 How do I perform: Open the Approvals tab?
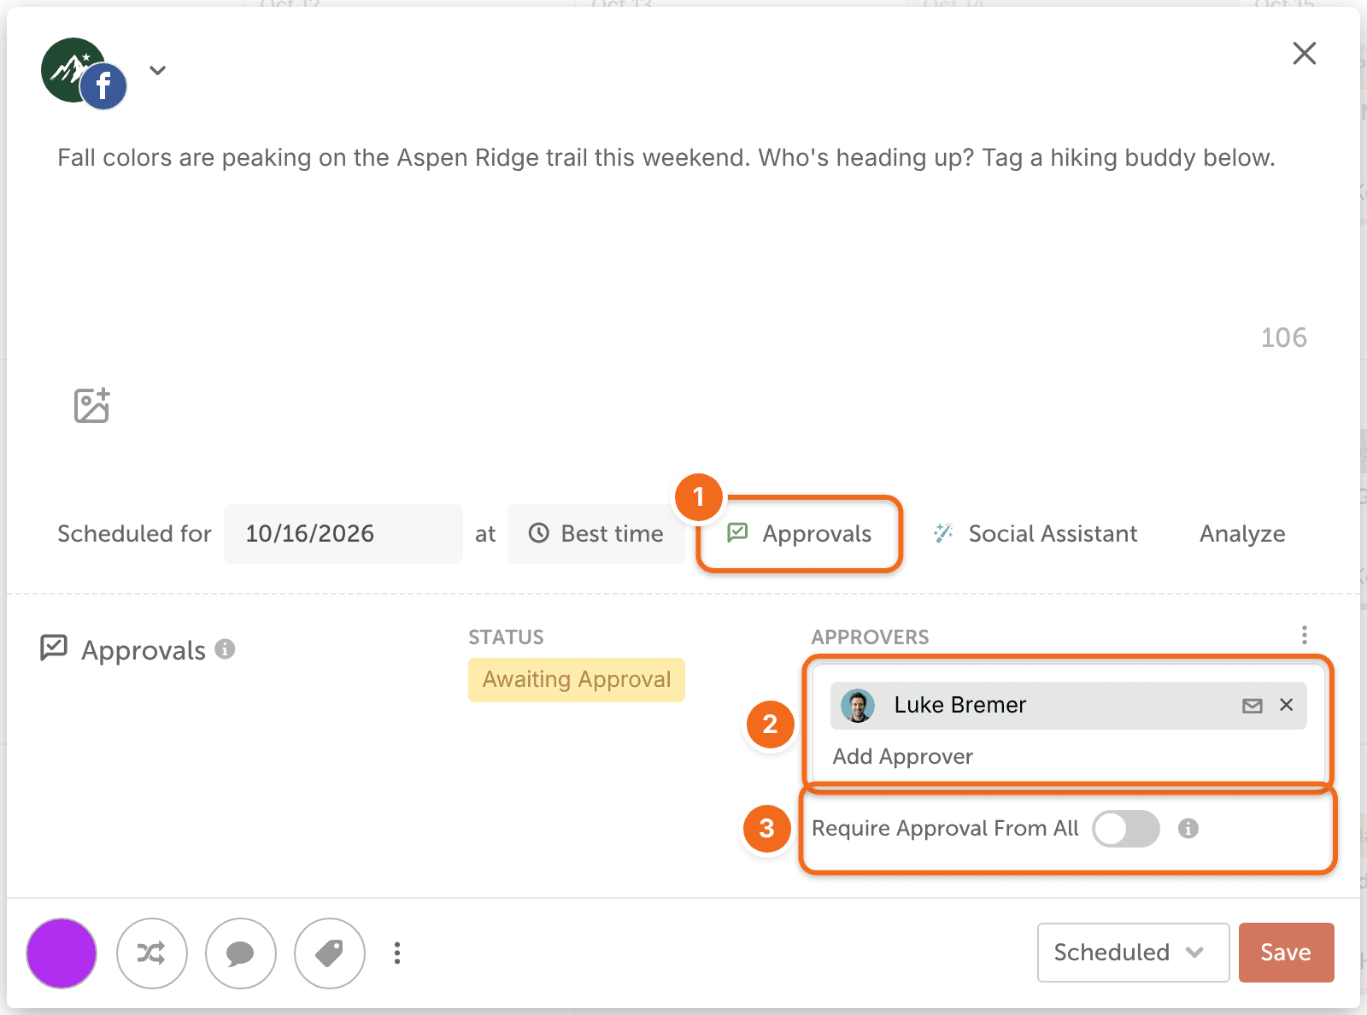799,534
